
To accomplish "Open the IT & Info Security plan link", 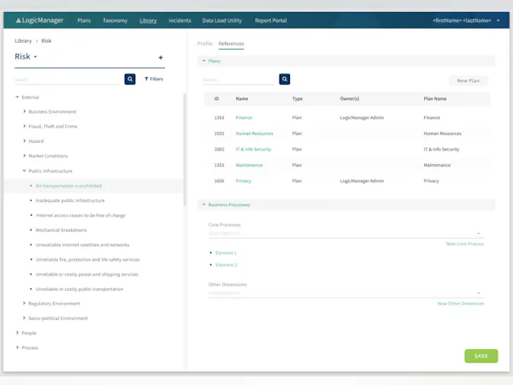I will coord(254,149).
